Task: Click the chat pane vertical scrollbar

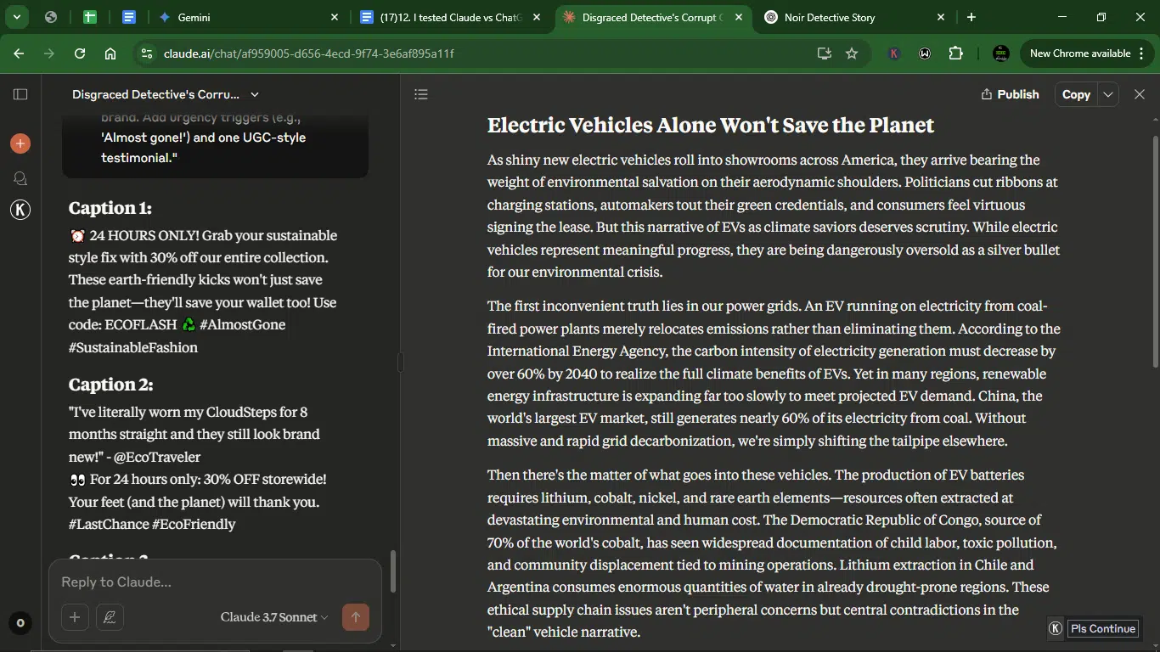Action: 392,572
